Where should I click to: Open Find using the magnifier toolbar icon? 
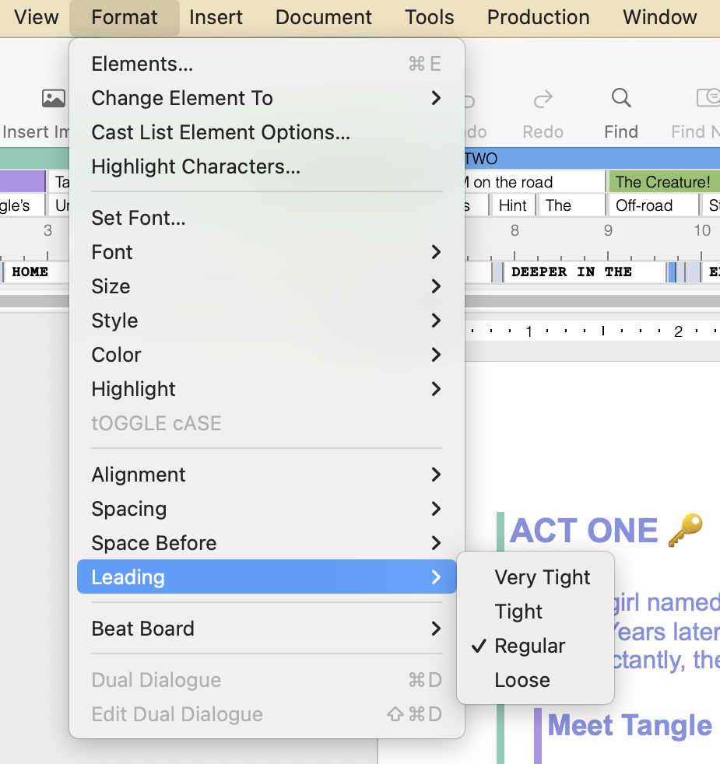[x=620, y=98]
